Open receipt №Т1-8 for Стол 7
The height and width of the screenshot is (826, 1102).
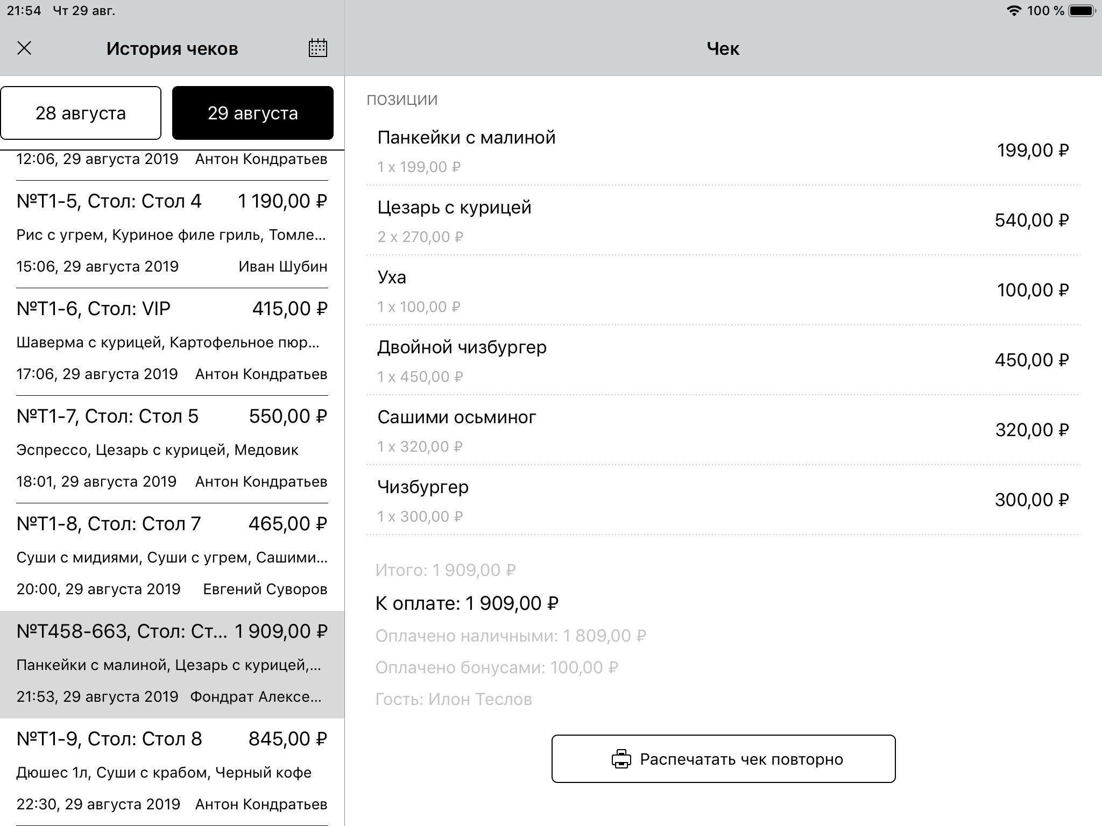tap(172, 557)
